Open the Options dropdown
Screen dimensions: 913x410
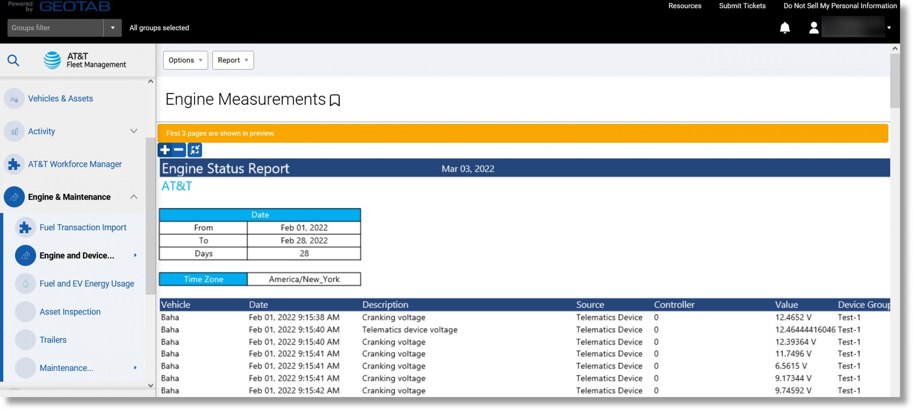185,60
